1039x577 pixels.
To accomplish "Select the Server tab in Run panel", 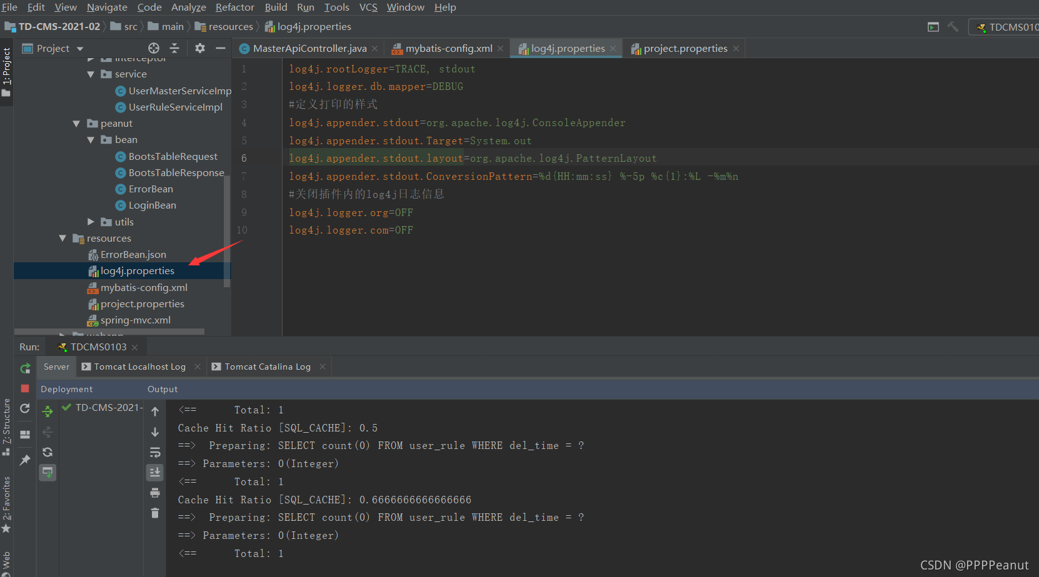I will (x=56, y=367).
